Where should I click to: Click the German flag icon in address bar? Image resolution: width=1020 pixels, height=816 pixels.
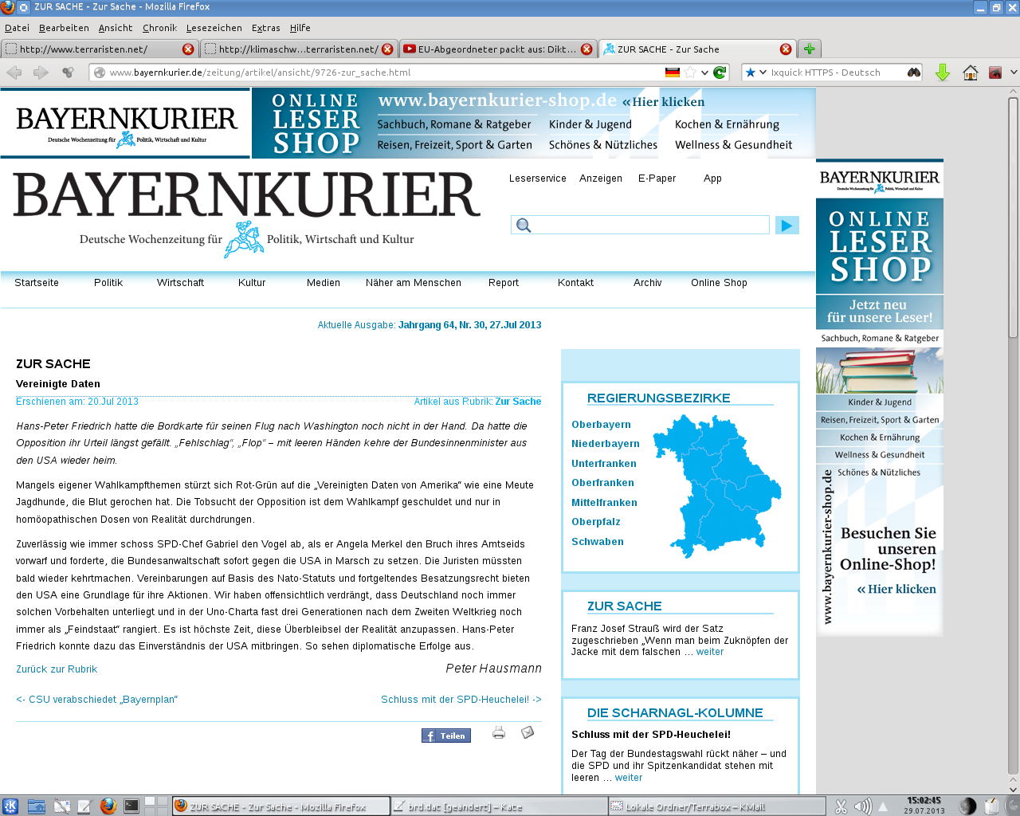pos(673,73)
